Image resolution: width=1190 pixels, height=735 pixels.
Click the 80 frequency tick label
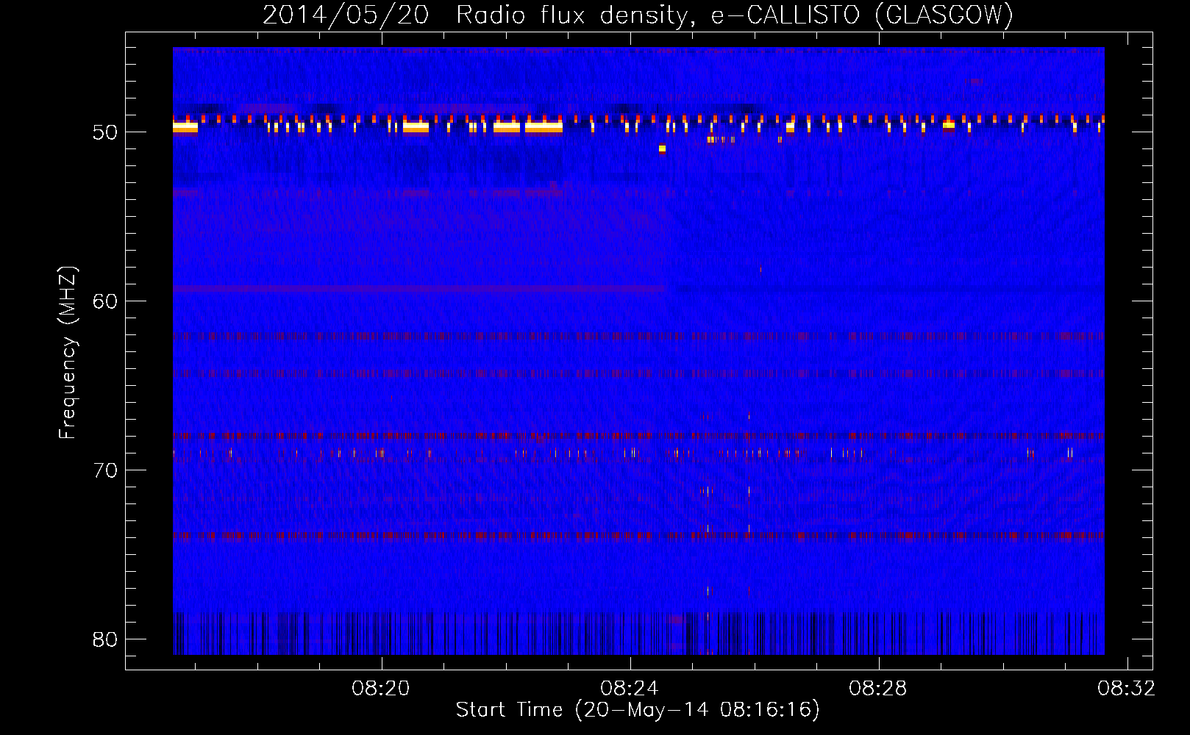point(105,639)
